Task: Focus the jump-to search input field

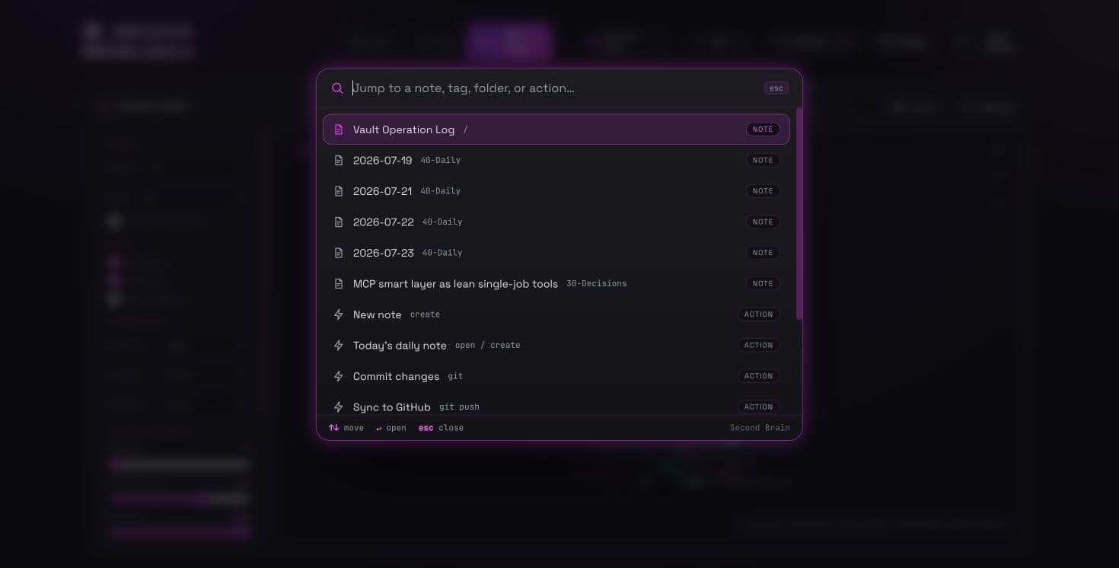Action: tap(553, 88)
